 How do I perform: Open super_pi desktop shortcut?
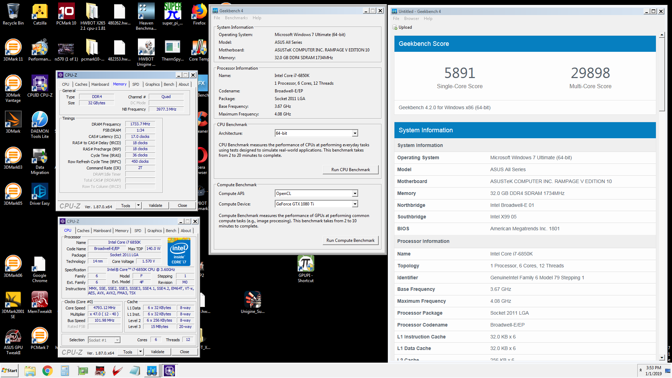(173, 14)
